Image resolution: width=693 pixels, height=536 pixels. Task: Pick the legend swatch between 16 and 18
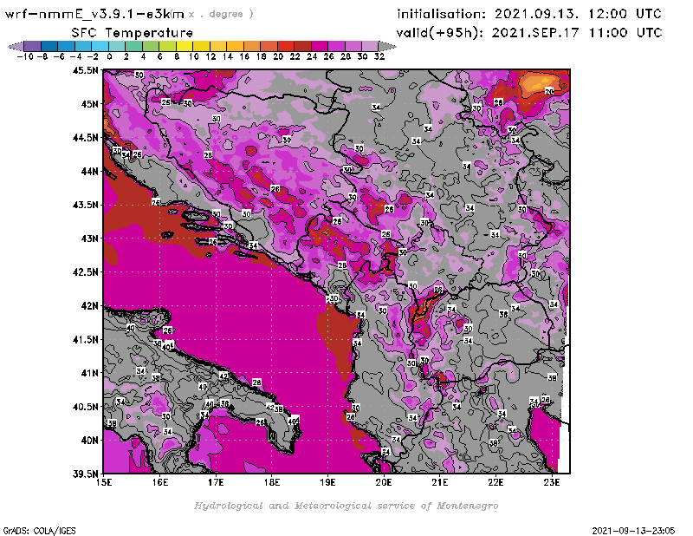click(x=252, y=46)
